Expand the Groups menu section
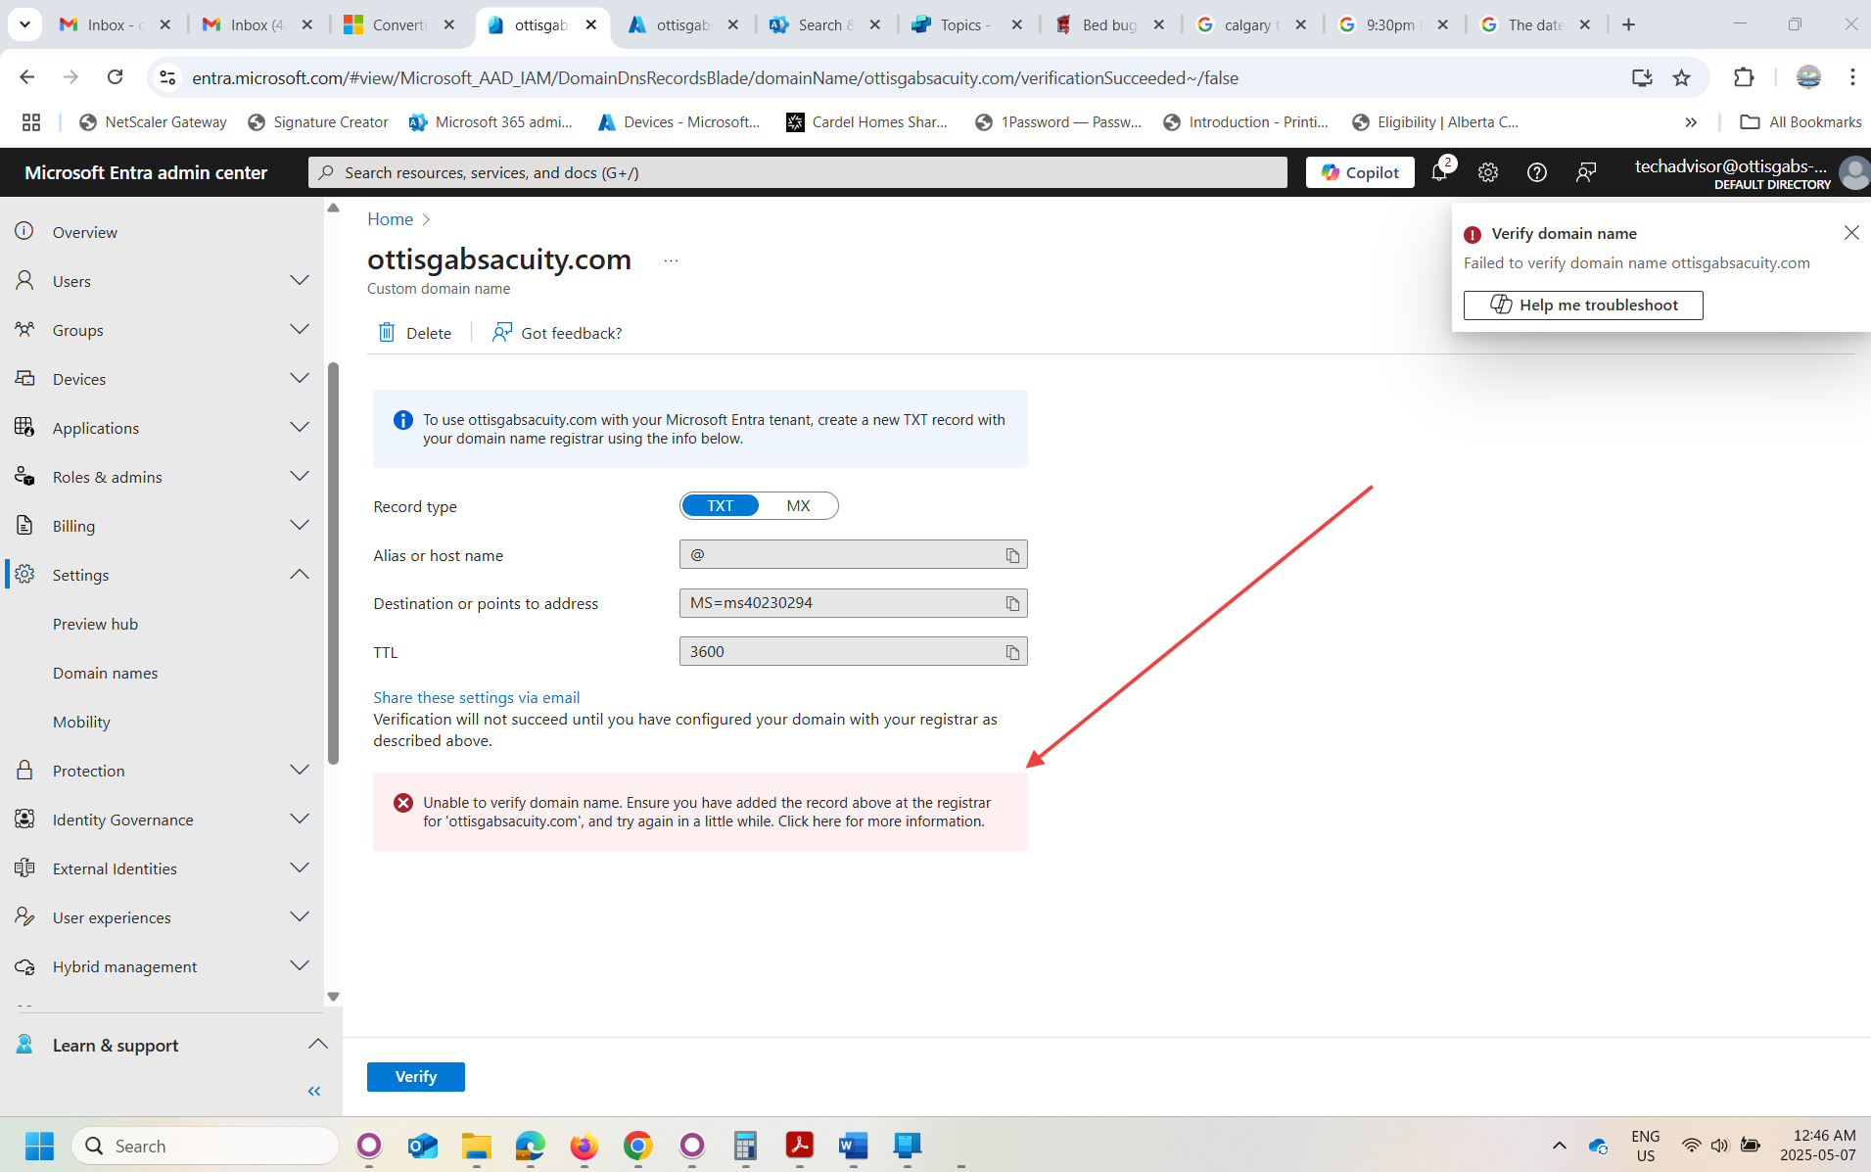The image size is (1871, 1172). tap(300, 330)
